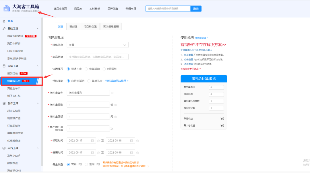
Task: Click the 商品链接 input field
Action: 97,57
